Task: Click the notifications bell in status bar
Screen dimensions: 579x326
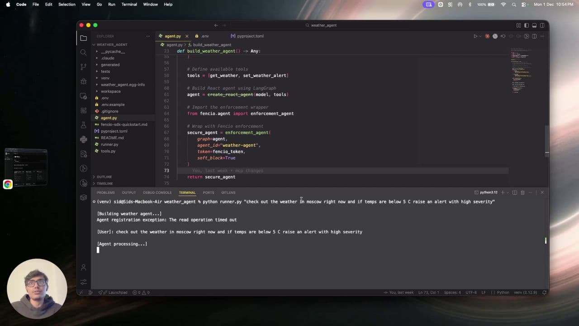Action: point(545,292)
